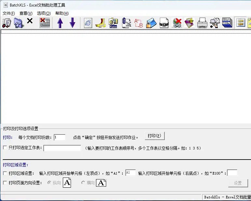
Task: Open the 文件(F) menu
Action: pyautogui.click(x=9, y=13)
